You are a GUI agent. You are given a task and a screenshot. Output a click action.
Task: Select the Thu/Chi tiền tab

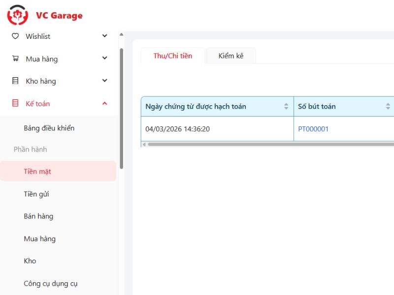[x=172, y=56]
